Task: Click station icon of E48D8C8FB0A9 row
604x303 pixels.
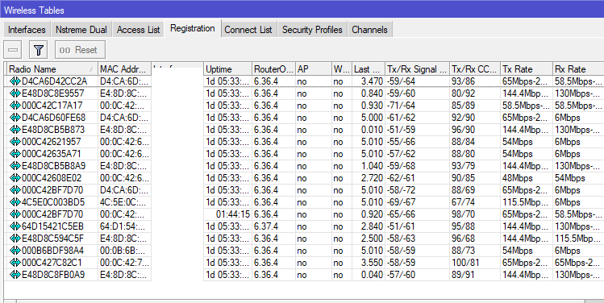Action: point(15,275)
